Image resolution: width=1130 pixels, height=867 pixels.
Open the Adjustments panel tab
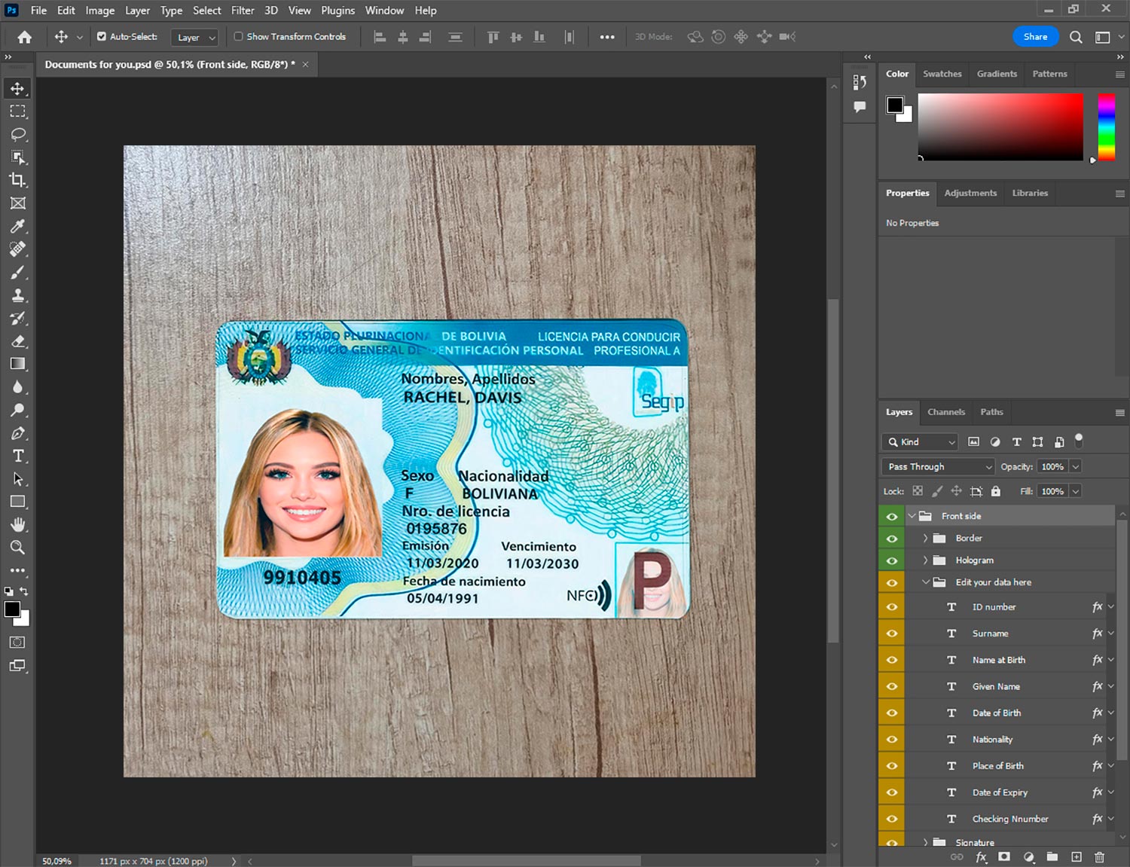[970, 193]
